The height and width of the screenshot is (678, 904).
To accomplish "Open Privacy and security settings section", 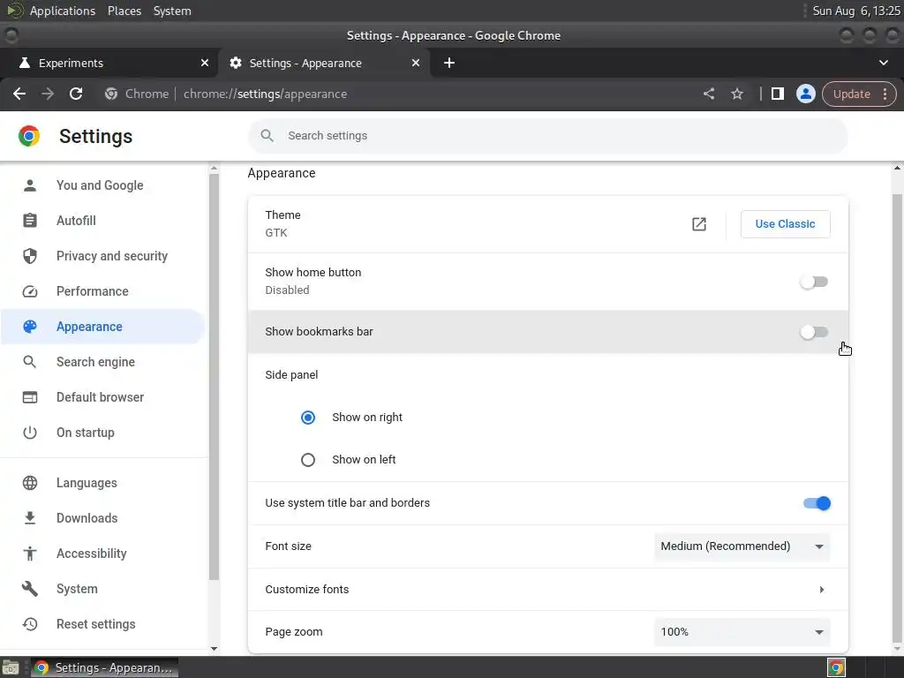I will [x=111, y=256].
